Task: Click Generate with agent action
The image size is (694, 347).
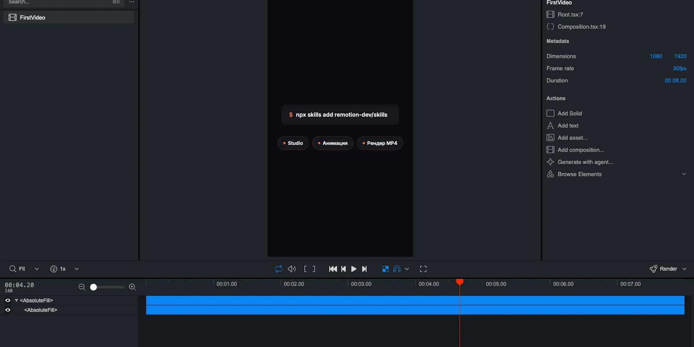Action: (x=580, y=162)
